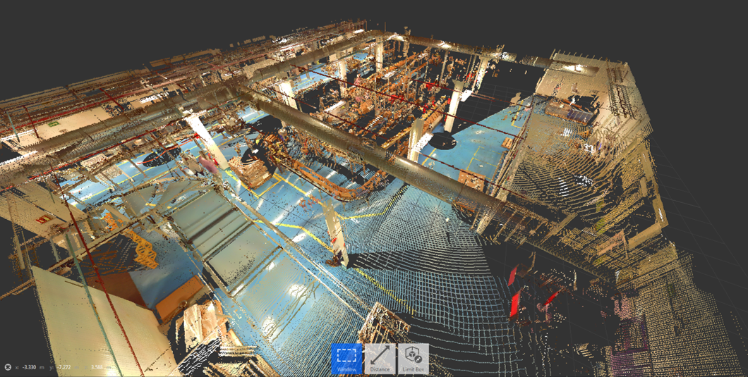Click the dark circular column base on blue floor
Viewport: 748px width, 377px height.
442,141
